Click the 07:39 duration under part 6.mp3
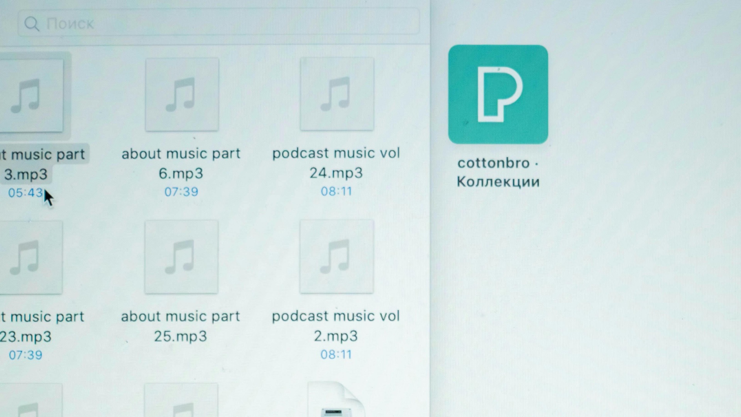 (181, 192)
